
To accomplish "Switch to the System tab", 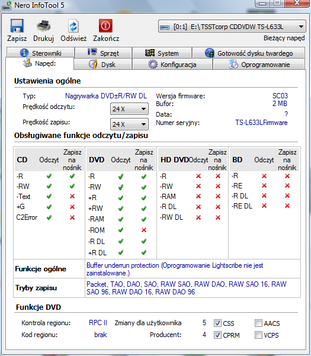I will click(x=162, y=53).
